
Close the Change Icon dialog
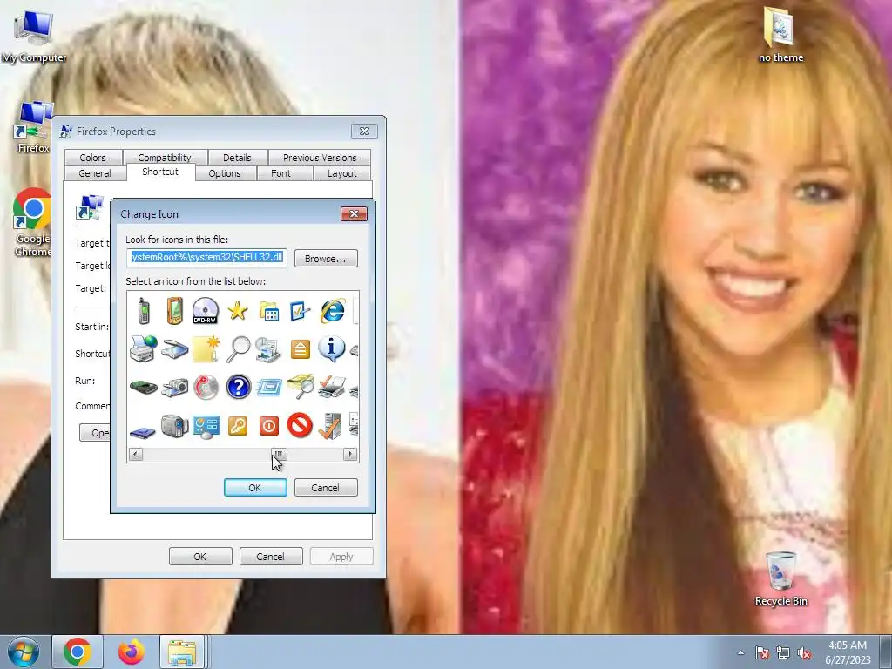tap(354, 214)
